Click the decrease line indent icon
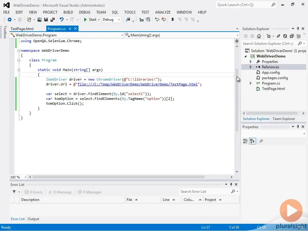 pyautogui.click(x=141, y=20)
